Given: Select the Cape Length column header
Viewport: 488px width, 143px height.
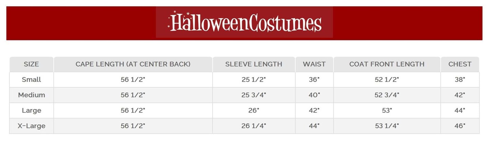Looking at the screenshot, I should [133, 64].
